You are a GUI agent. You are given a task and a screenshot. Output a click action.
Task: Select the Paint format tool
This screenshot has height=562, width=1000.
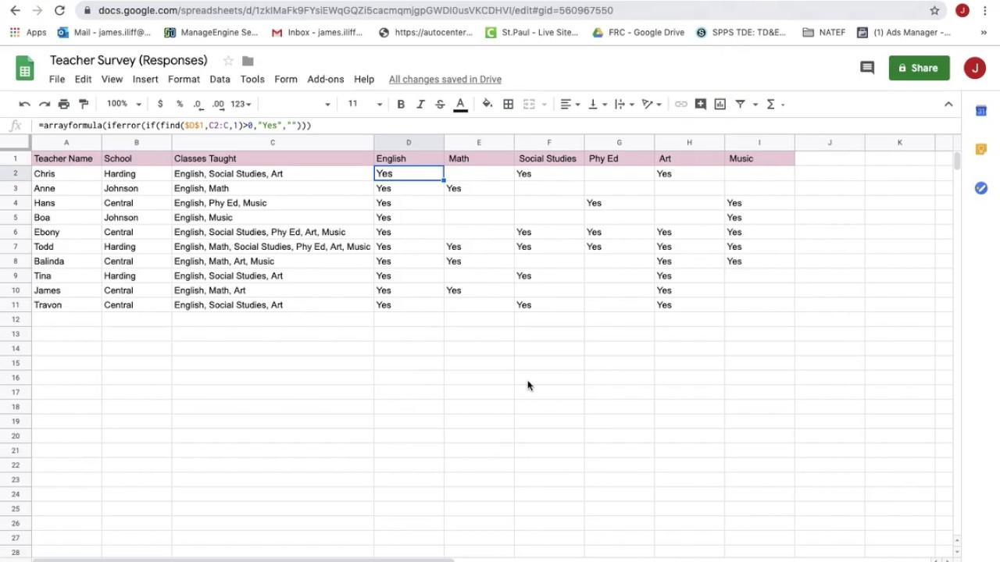click(x=84, y=104)
